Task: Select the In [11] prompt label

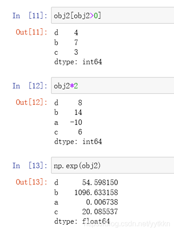Action: [x=30, y=15]
